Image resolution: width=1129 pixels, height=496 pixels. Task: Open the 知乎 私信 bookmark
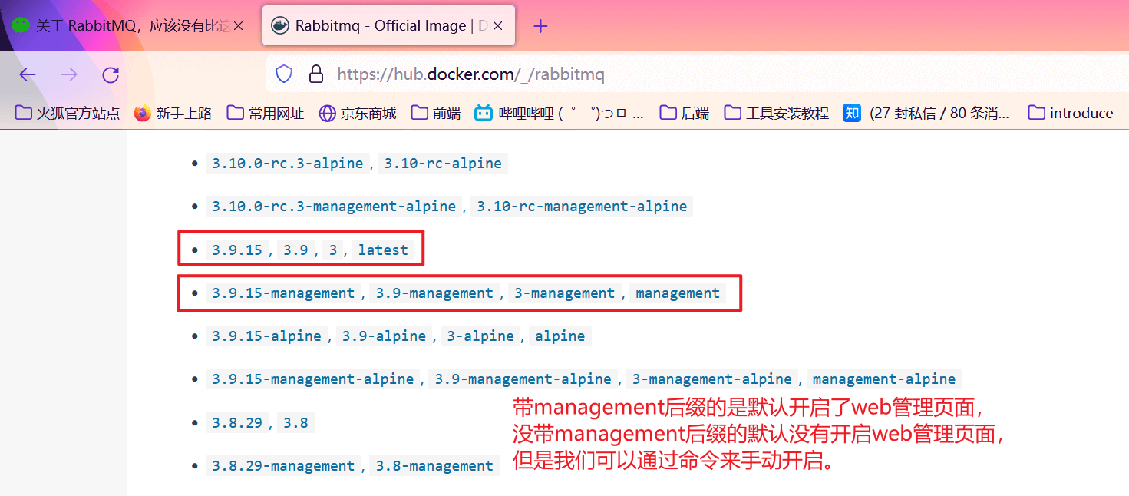coord(926,113)
